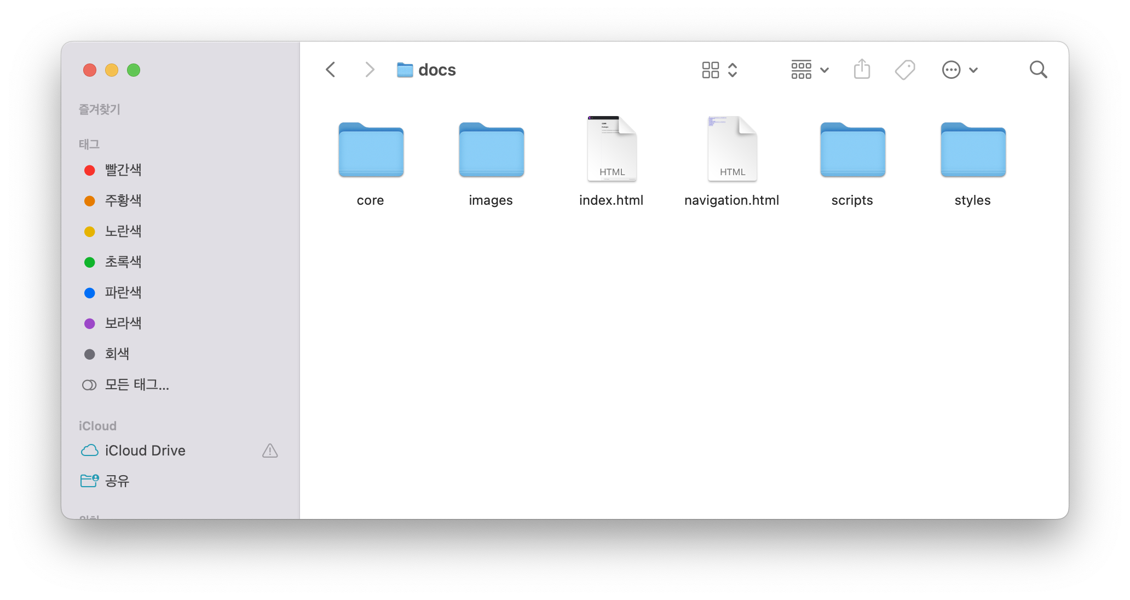Click the red 빨간색 tag
This screenshot has width=1130, height=600.
point(123,170)
